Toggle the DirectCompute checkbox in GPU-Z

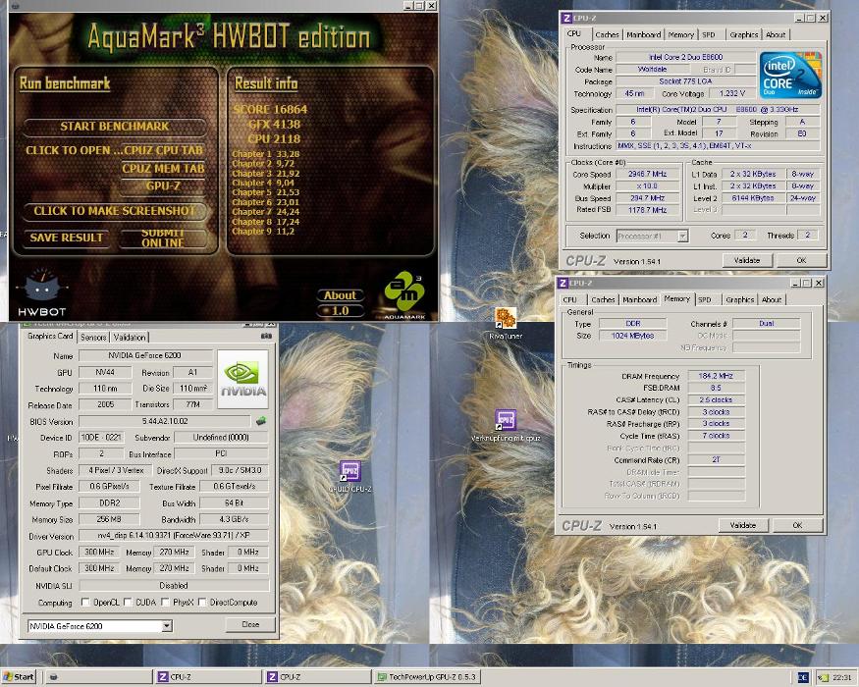[x=201, y=602]
